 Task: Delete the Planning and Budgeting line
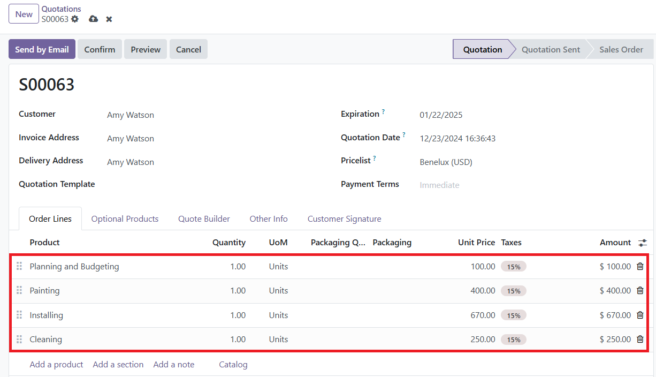(640, 267)
